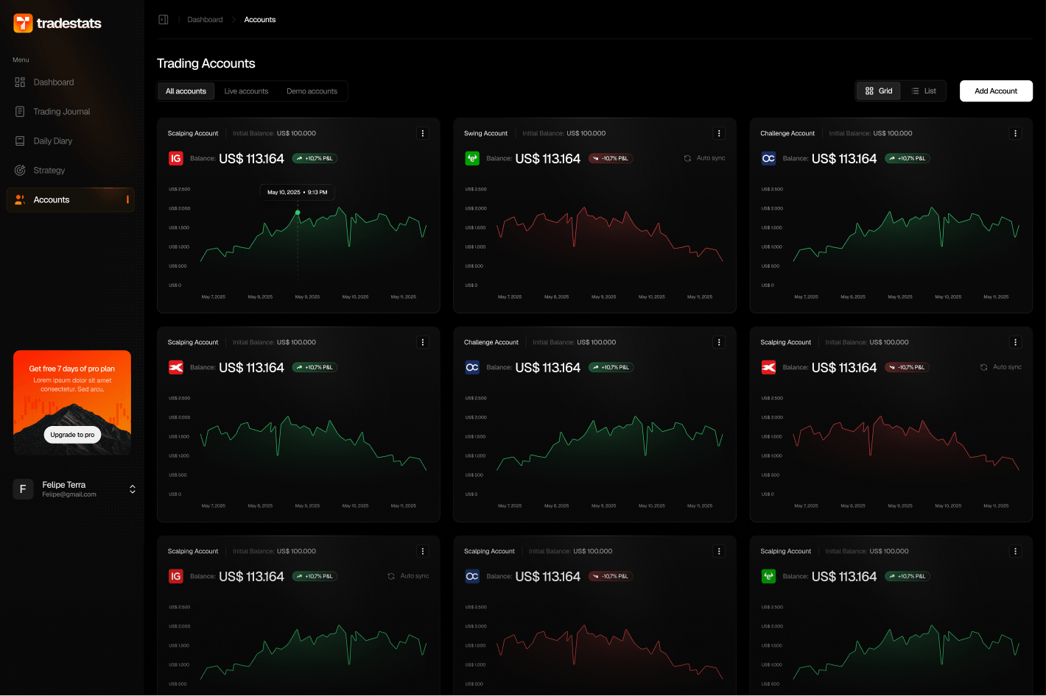Click Upgrade to pro button
The width and height of the screenshot is (1046, 696).
72,435
